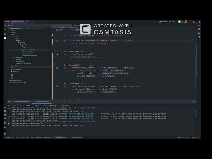Toggle soft-wrap icon in console sidebar
The height and width of the screenshot is (159, 212).
(9, 116)
